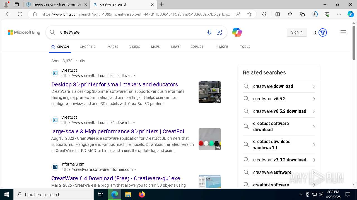
Task: Start voice search with microphone icon
Action: (x=209, y=32)
